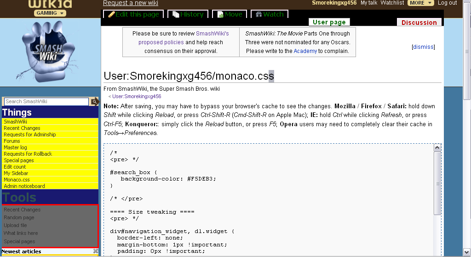Viewport: 471px width, 257px height.
Task: Go back to User:Smorekingxg456 subpage link
Action: click(x=137, y=96)
